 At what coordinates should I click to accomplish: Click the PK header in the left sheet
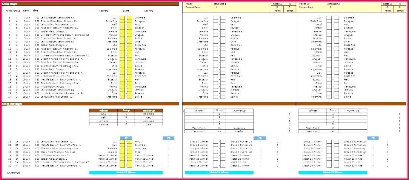[x=169, y=138]
